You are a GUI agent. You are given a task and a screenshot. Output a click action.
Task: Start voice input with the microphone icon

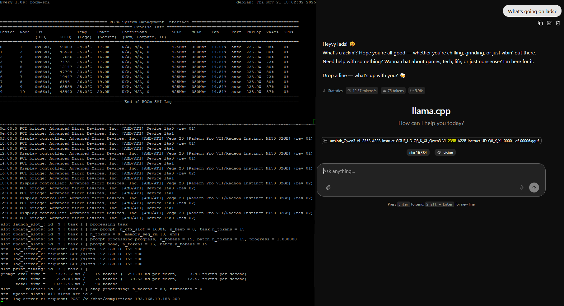pos(522,188)
